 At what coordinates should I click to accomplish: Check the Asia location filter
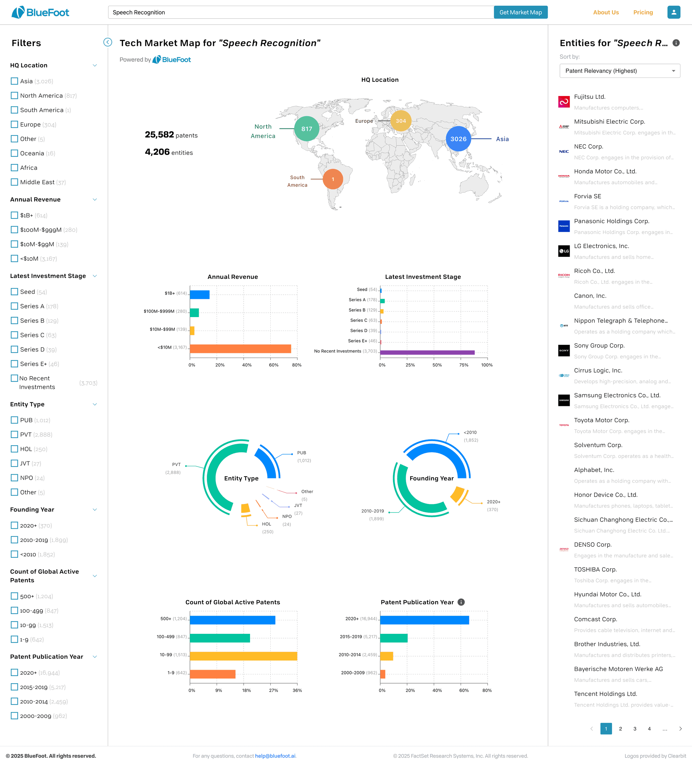(15, 81)
